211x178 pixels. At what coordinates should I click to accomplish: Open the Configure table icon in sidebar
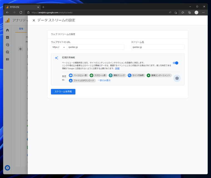pos(7,59)
